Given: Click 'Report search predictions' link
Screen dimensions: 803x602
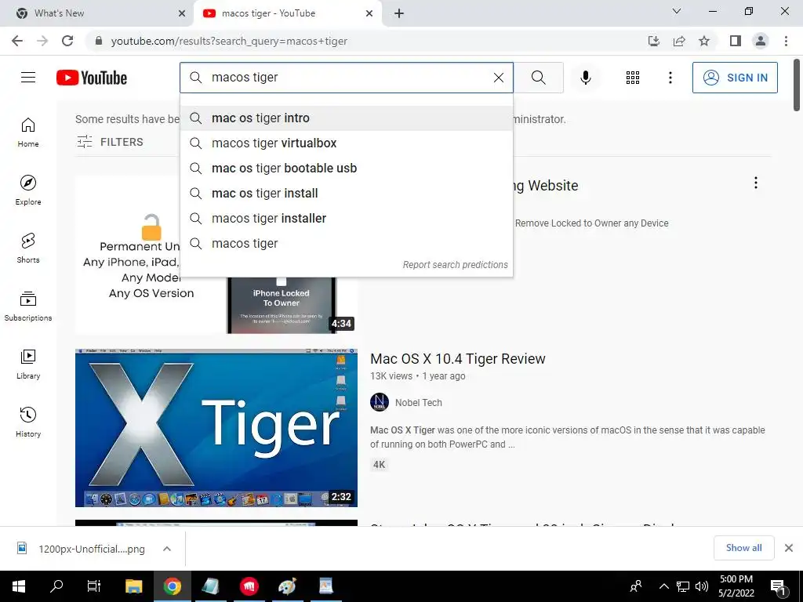Looking at the screenshot, I should click(x=456, y=265).
